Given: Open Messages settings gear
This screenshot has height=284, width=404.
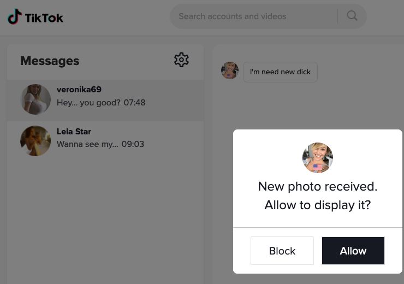Looking at the screenshot, I should [x=181, y=60].
